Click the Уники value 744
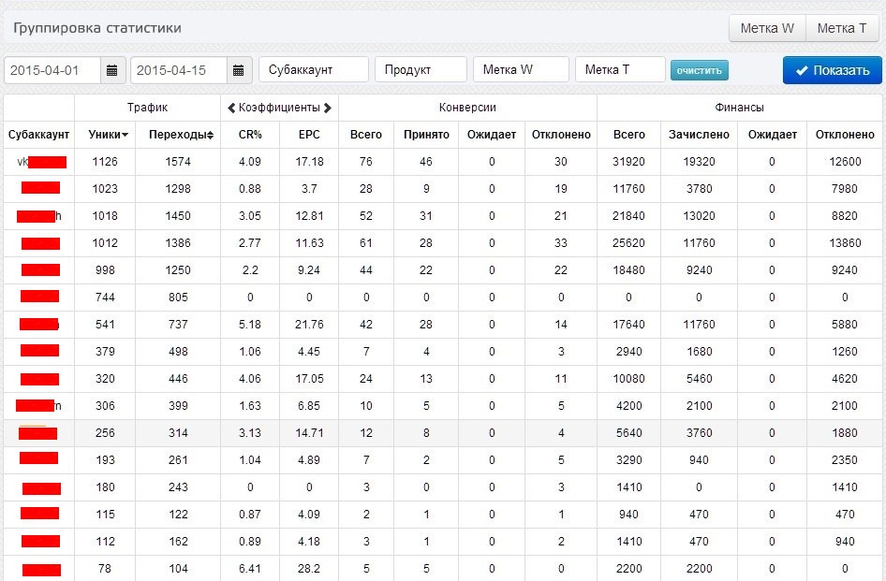The image size is (886, 581). coord(105,298)
